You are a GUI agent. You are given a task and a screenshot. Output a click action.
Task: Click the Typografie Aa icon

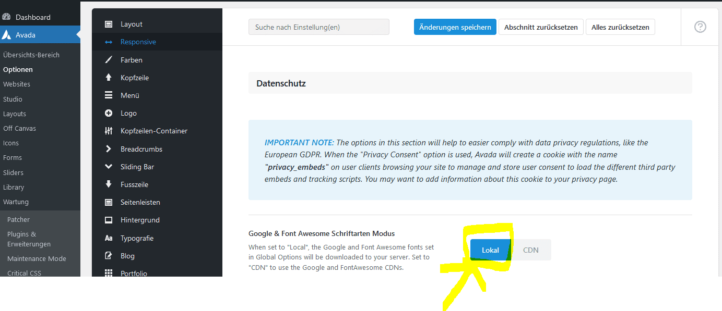109,238
